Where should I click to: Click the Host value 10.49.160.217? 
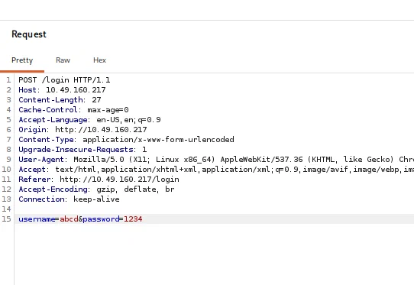[x=76, y=90]
